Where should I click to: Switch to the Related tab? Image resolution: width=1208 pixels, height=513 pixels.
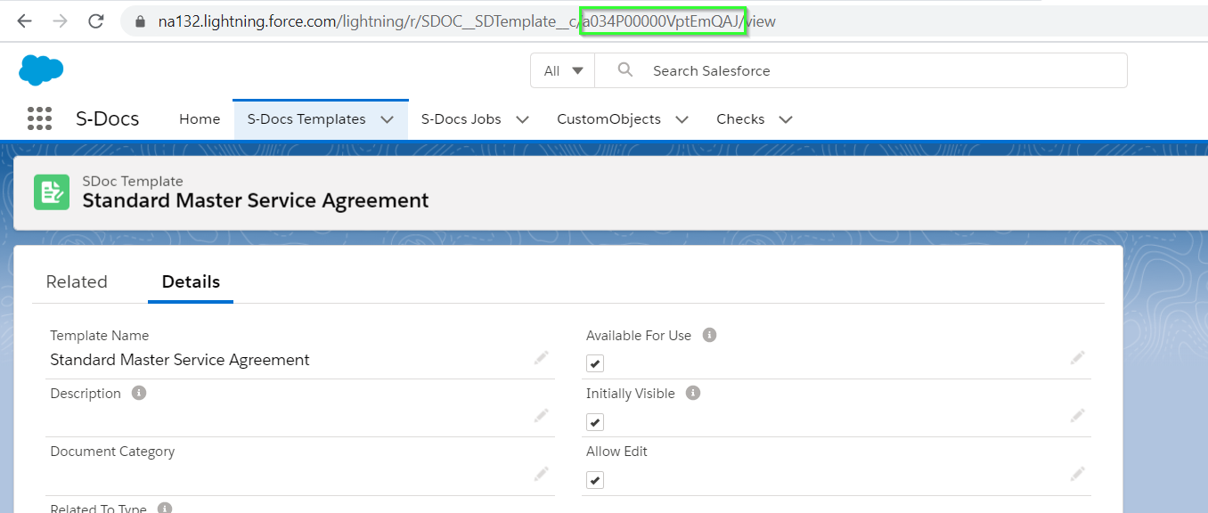(x=77, y=281)
